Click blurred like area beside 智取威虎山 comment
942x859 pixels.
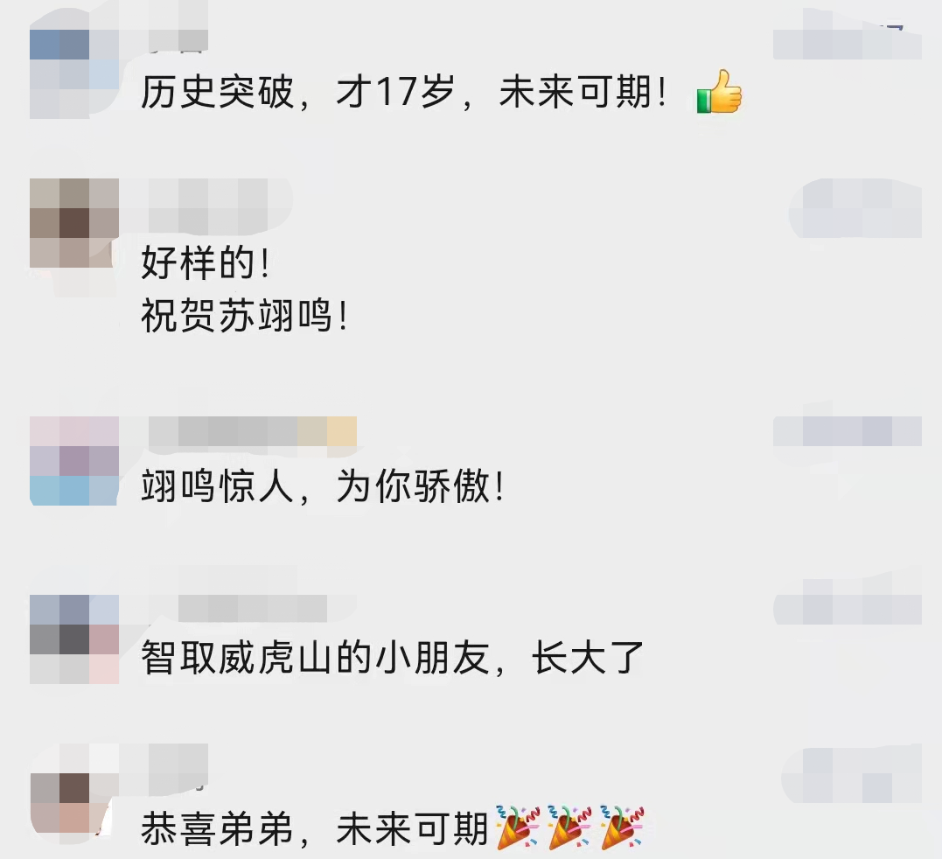pyautogui.click(x=847, y=610)
